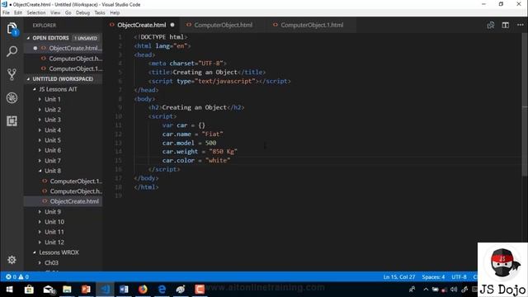The height and width of the screenshot is (297, 528).
Task: Open the Edit menu
Action: point(18,13)
